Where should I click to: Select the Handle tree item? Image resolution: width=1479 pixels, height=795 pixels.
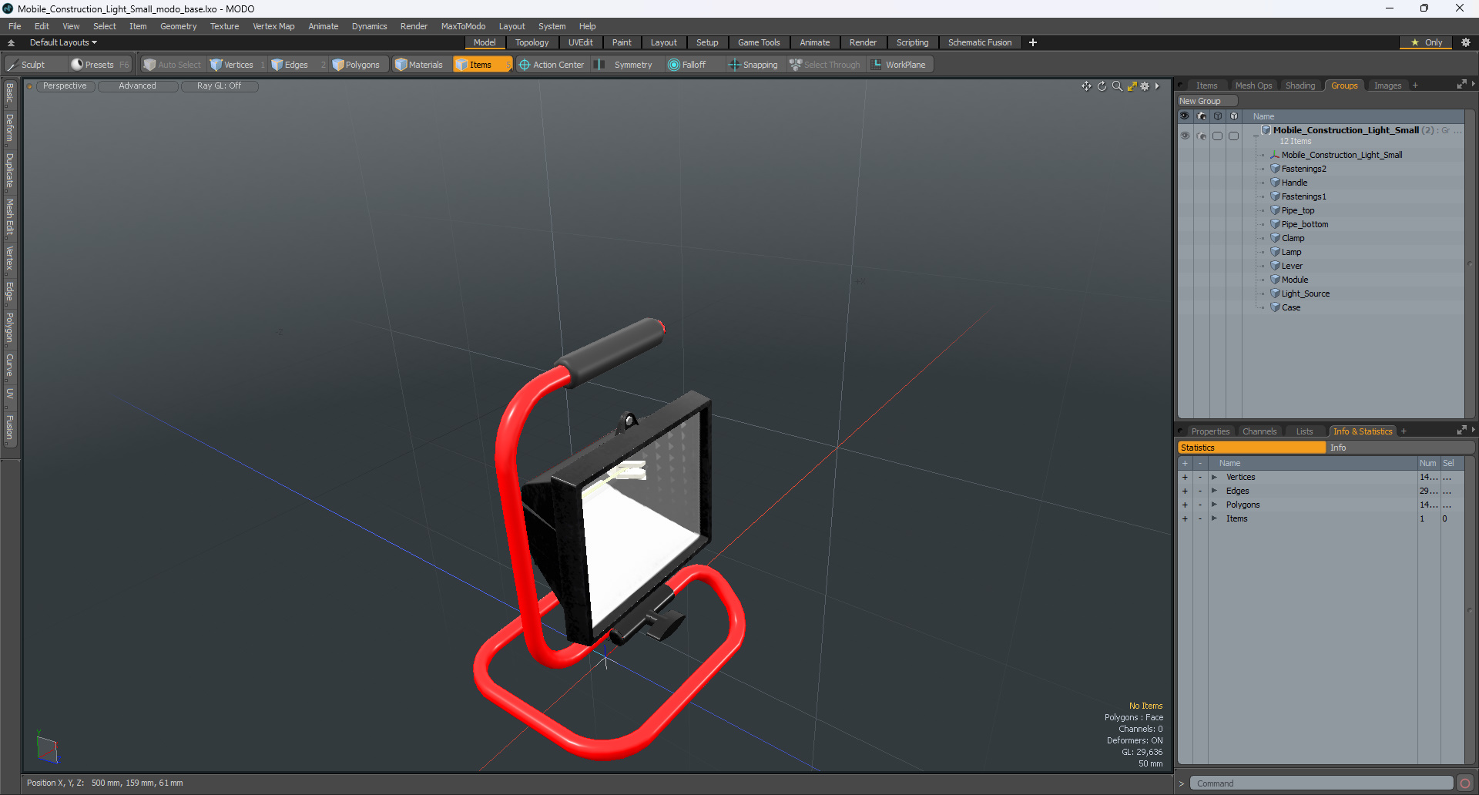point(1294,183)
